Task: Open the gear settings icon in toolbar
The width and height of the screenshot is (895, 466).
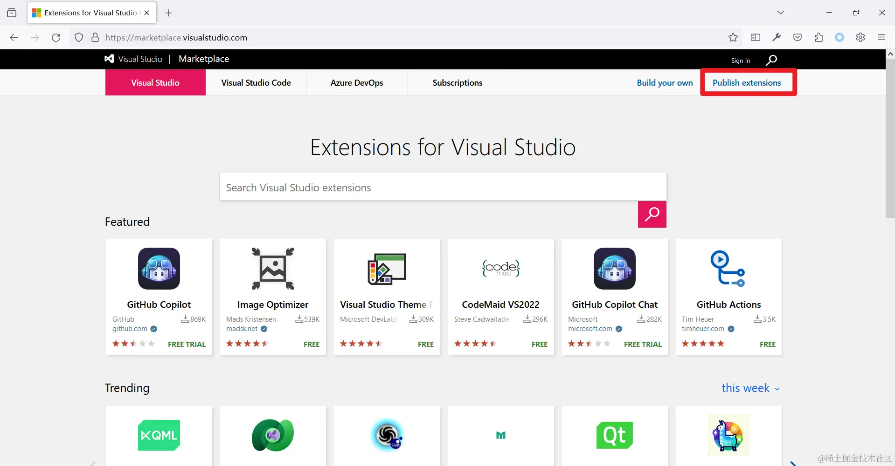Action: coord(860,38)
